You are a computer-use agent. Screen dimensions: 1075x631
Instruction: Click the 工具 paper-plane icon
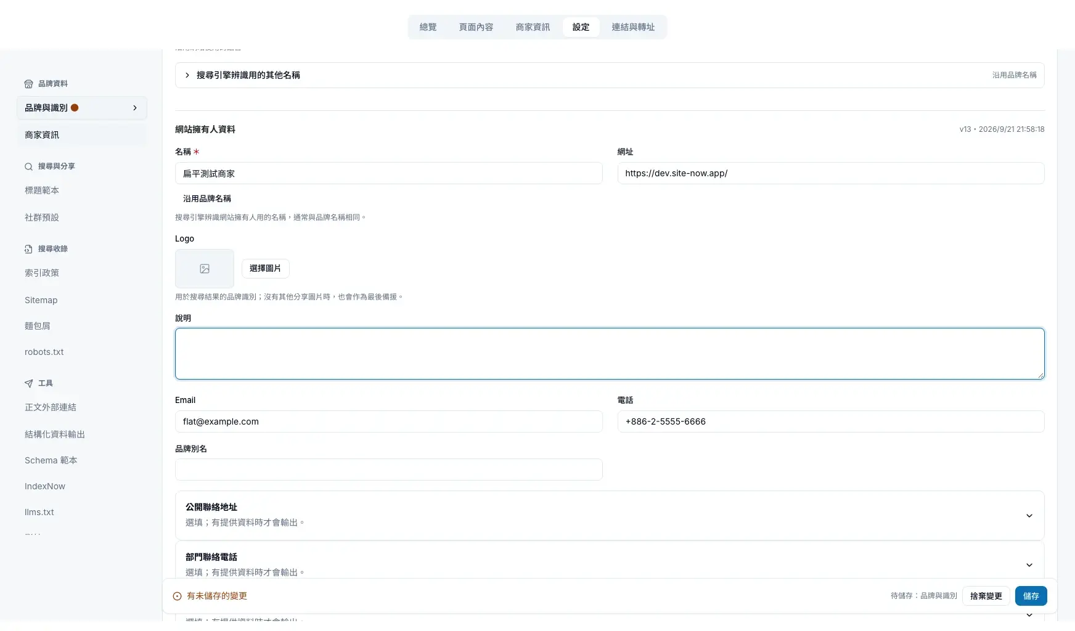(28, 383)
